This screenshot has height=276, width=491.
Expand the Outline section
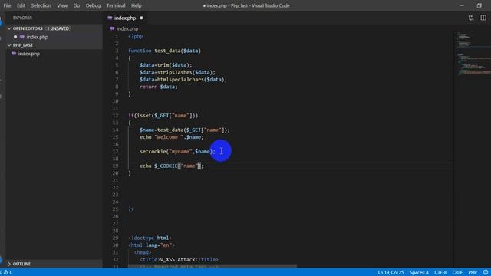(x=9, y=264)
